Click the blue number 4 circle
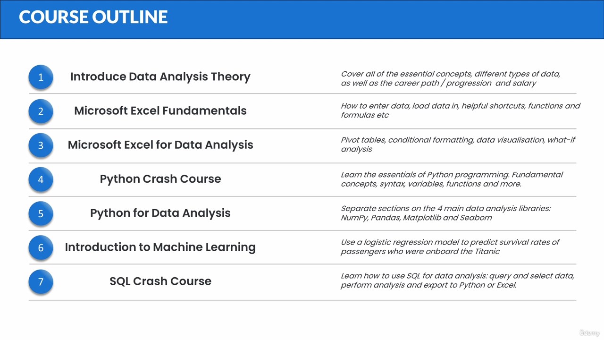604x340 pixels. tap(41, 179)
